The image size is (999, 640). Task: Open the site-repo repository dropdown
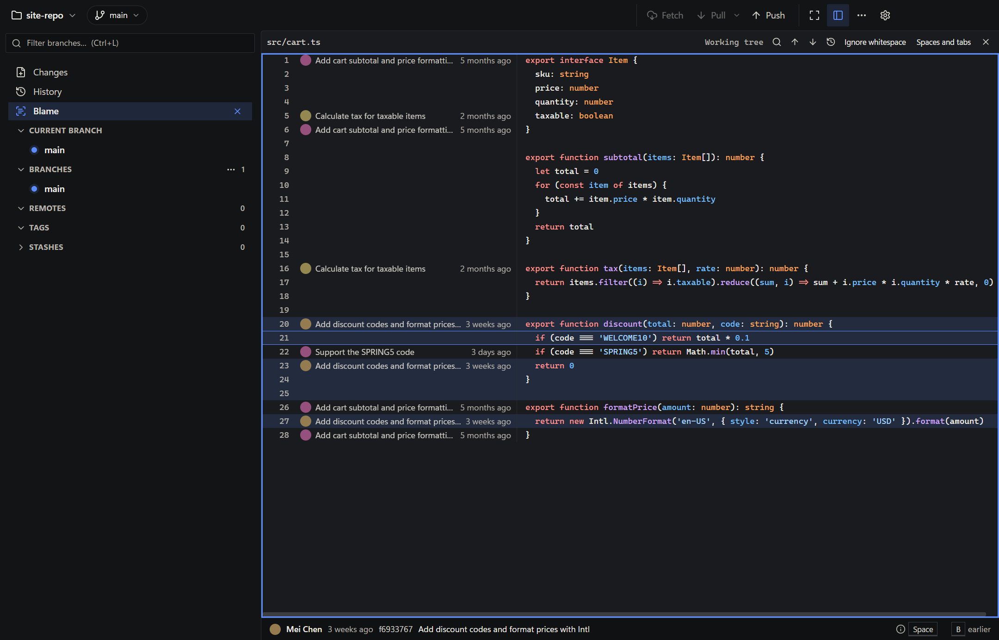tap(43, 15)
